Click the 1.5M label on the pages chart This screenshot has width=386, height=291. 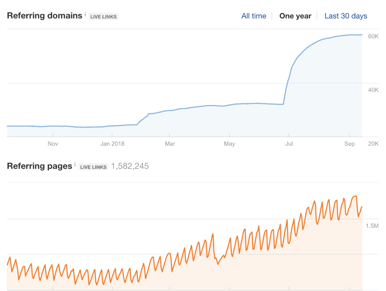click(373, 226)
